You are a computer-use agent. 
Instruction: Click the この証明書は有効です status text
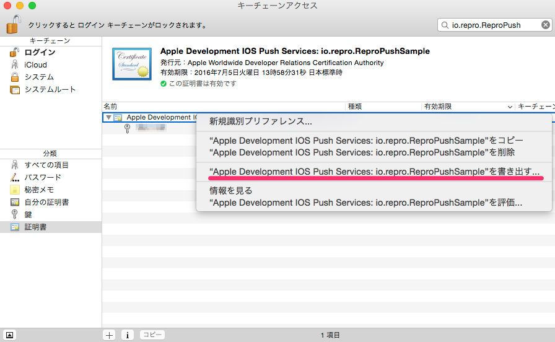pyautogui.click(x=203, y=84)
